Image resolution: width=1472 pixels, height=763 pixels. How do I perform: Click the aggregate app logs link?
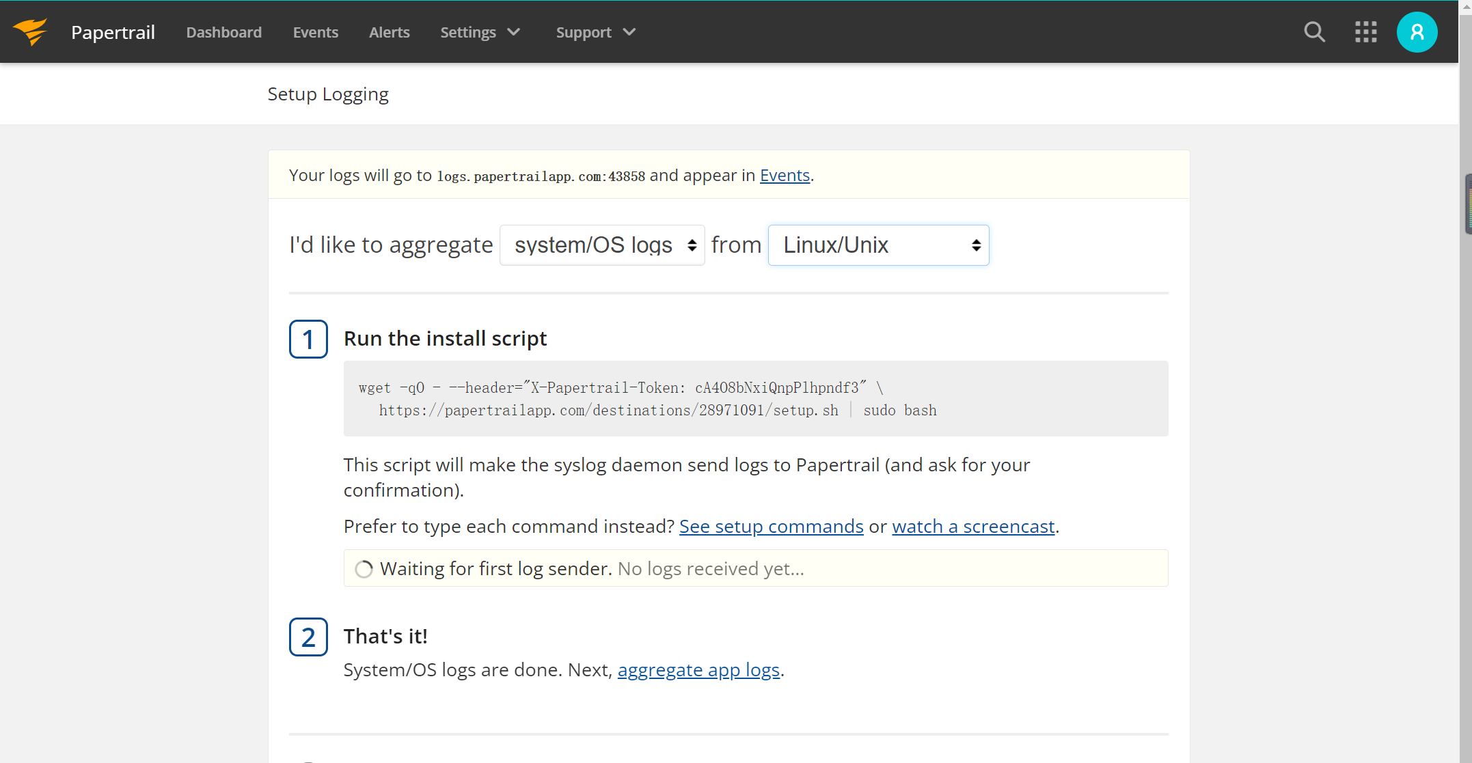point(698,670)
